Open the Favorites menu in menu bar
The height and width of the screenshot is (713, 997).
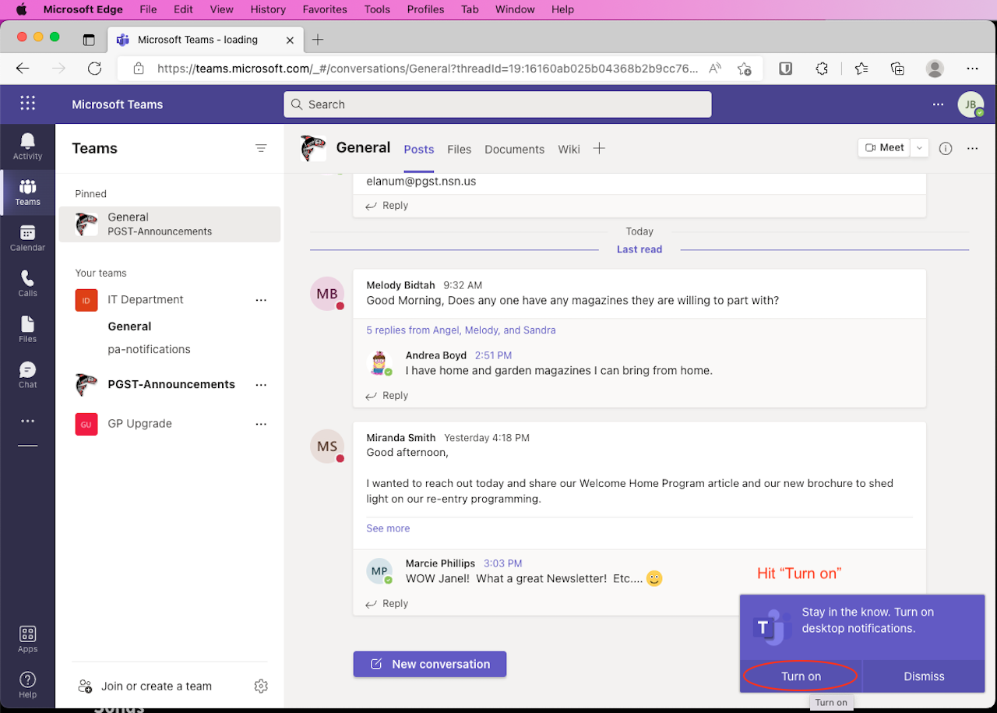click(325, 9)
